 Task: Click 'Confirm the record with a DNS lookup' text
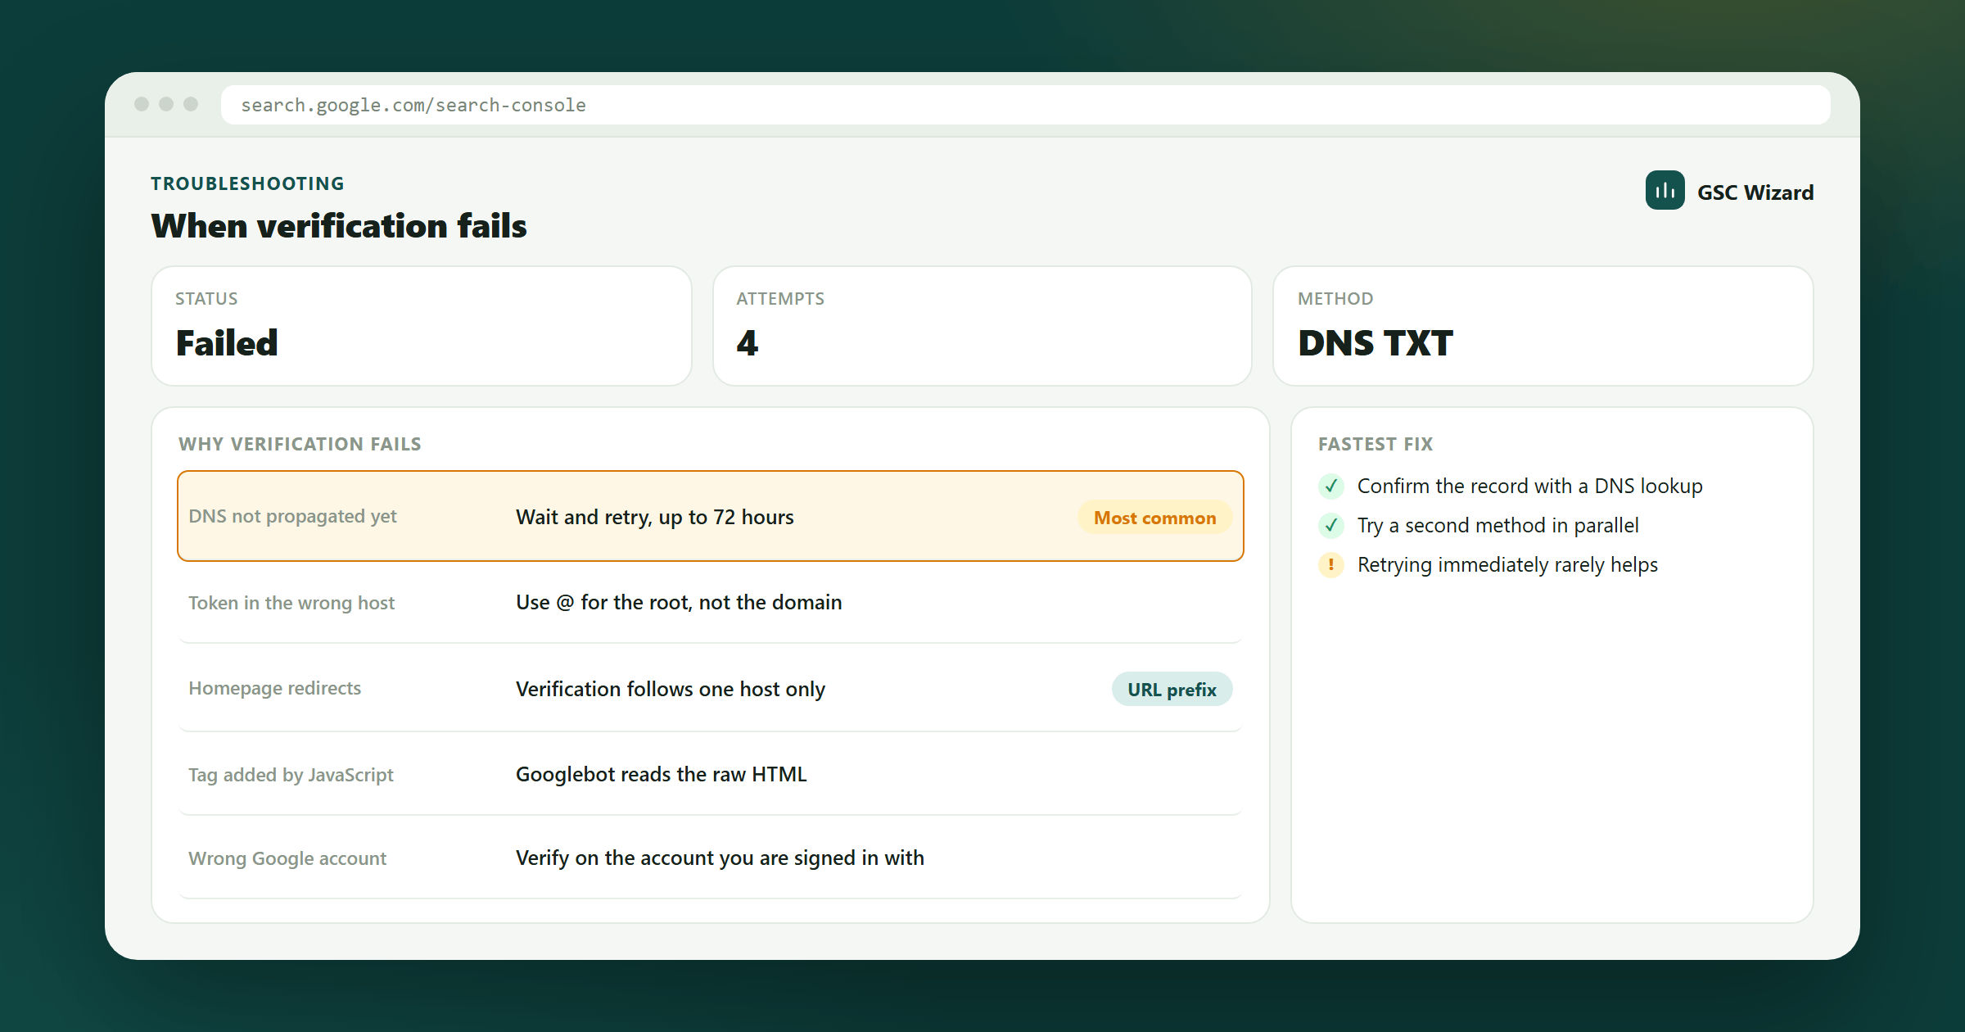click(x=1530, y=487)
